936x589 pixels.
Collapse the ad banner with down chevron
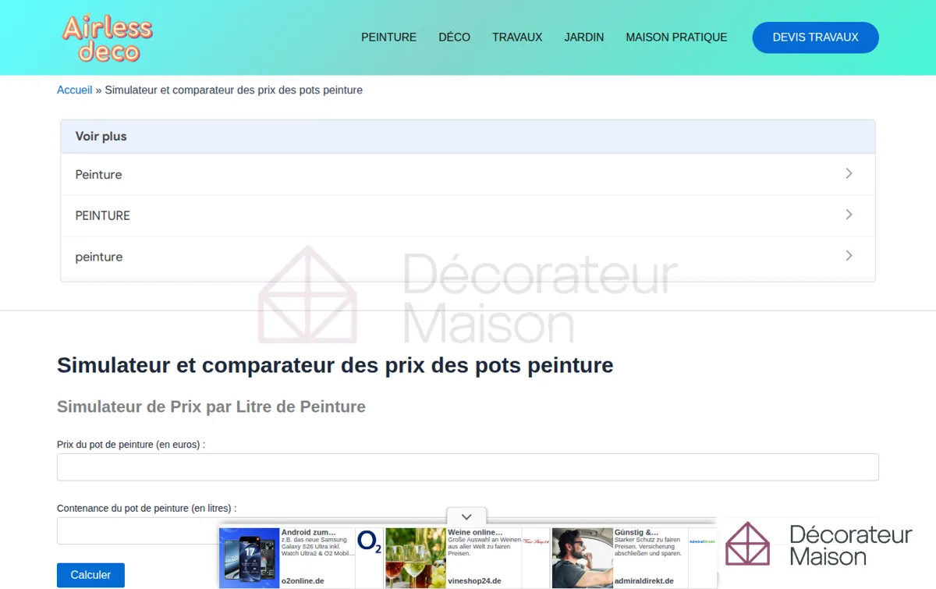[466, 516]
